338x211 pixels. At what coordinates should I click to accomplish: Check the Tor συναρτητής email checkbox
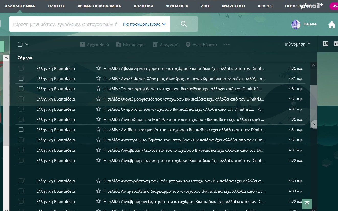click(21, 89)
